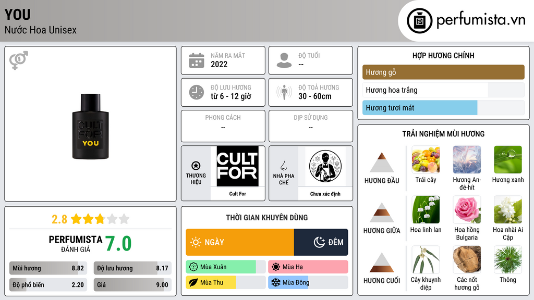
Task: Open the Hoa nhài Ai Cập note image
Action: pyautogui.click(x=508, y=209)
